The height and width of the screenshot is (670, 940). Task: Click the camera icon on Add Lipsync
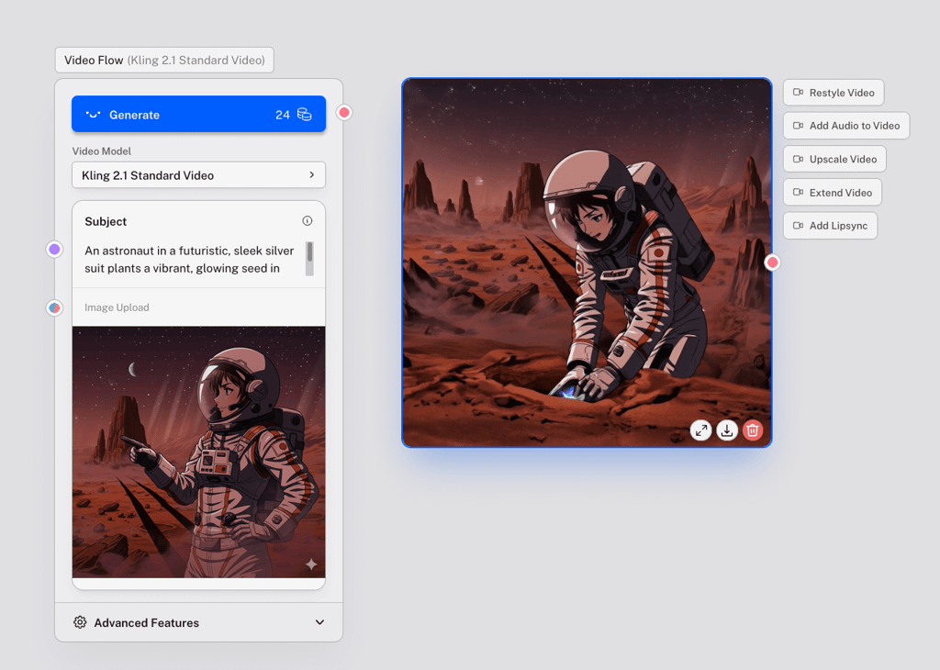(798, 226)
